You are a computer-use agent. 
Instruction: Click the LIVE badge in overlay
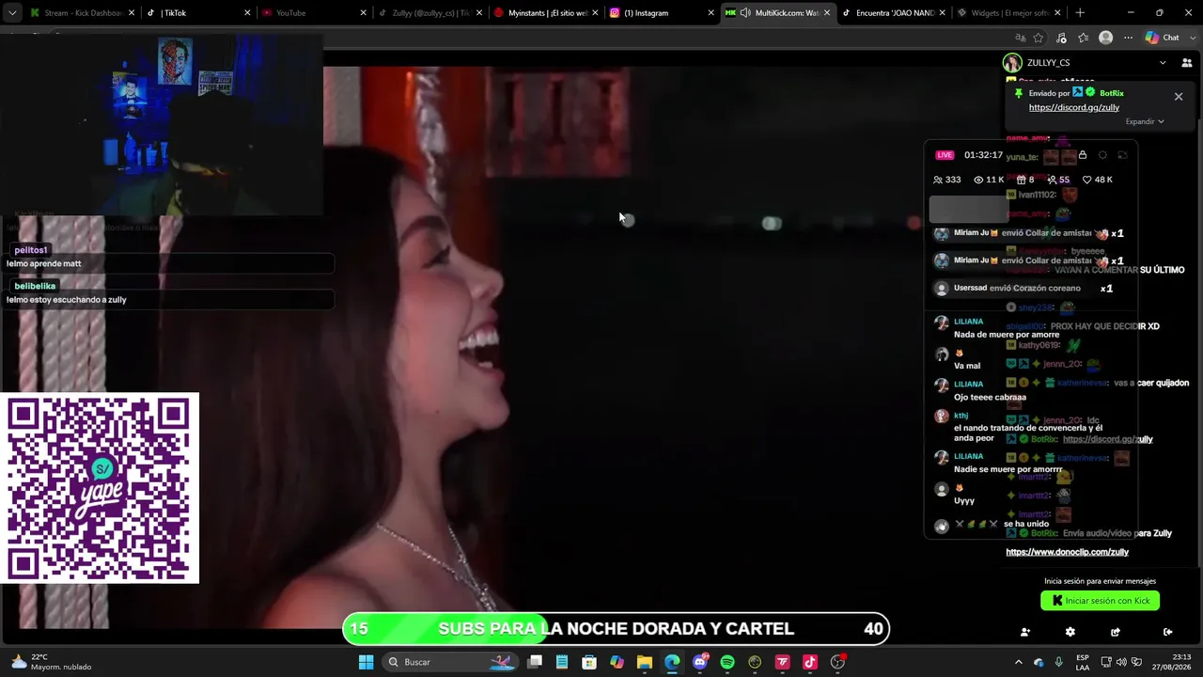click(x=945, y=155)
